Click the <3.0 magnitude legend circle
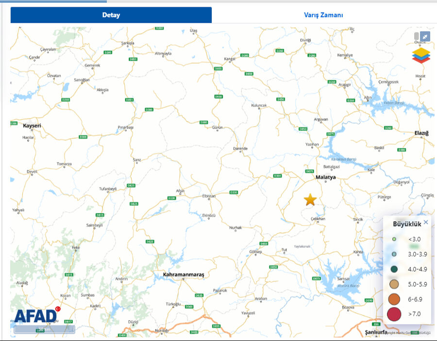This screenshot has width=437, height=341. [x=394, y=239]
